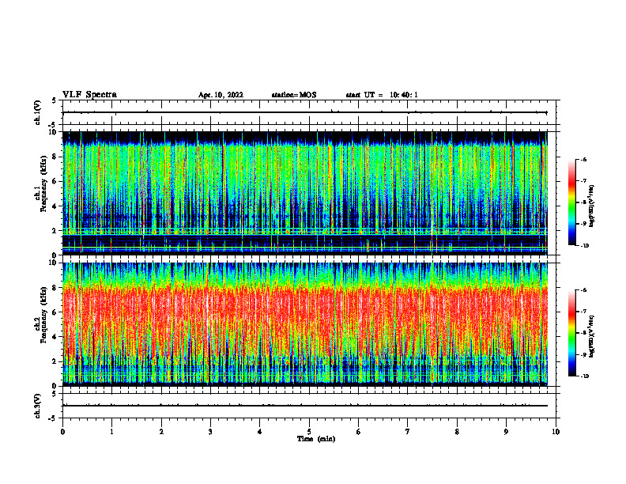Viewport: 626px width, 484px height.
Task: Click the ch.3 voltage waveform trace
Action: point(304,406)
